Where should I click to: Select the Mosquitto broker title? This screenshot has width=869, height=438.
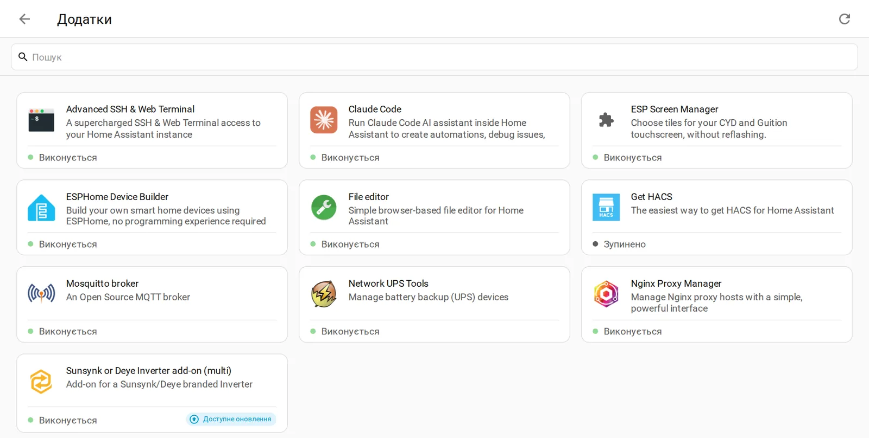102,284
